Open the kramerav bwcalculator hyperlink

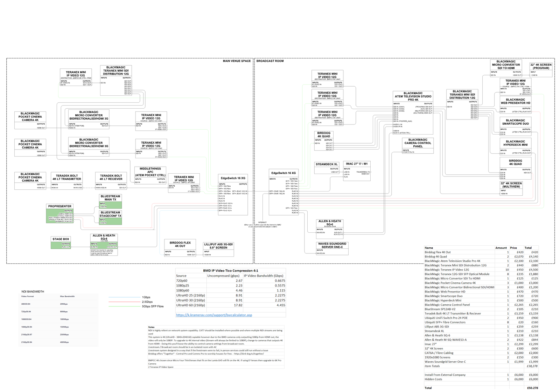214,315
